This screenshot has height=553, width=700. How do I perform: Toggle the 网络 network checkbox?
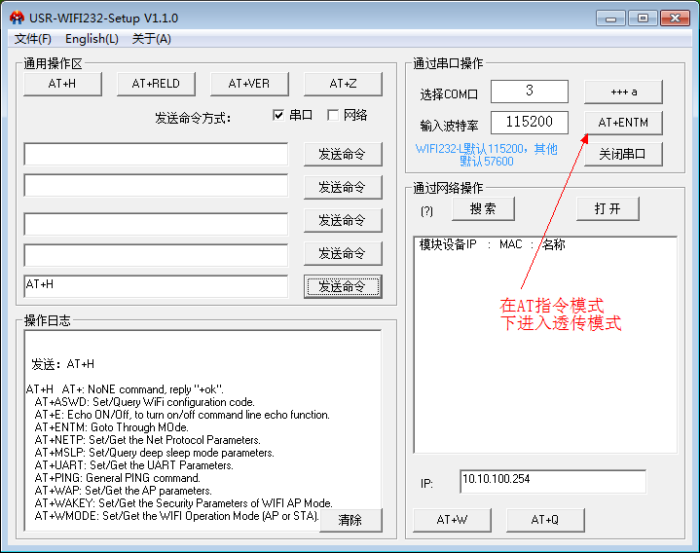point(333,115)
